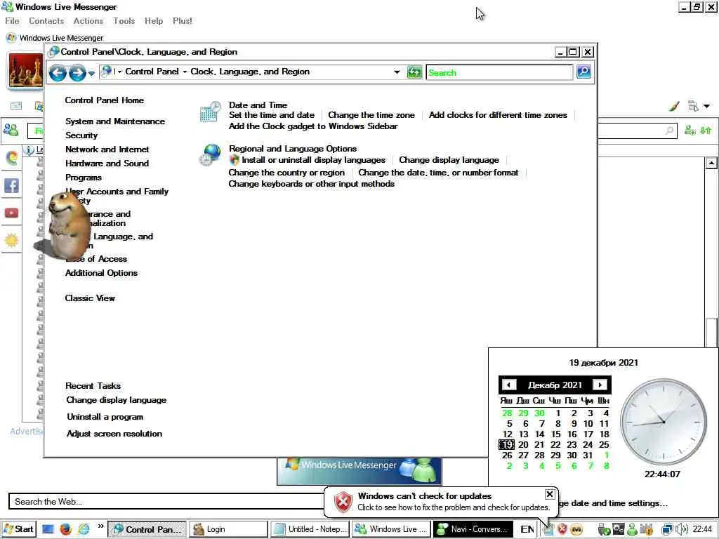
Task: Click the Start button
Action: pos(18,529)
